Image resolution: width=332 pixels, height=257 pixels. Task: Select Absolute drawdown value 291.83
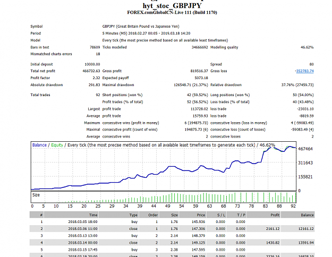tap(94, 85)
